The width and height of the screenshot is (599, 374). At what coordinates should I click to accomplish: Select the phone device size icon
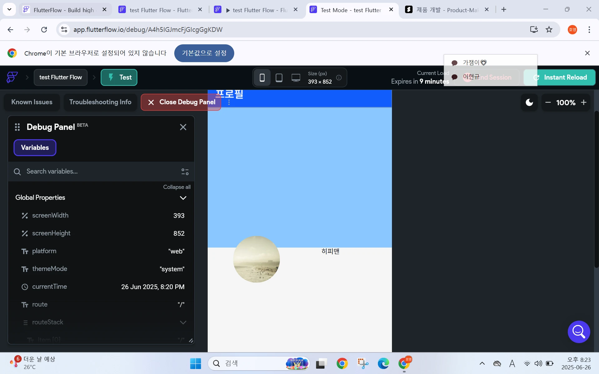(262, 77)
